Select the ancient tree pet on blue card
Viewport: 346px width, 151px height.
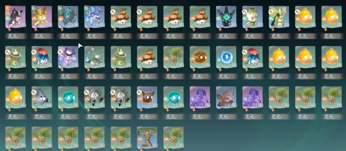(147, 138)
